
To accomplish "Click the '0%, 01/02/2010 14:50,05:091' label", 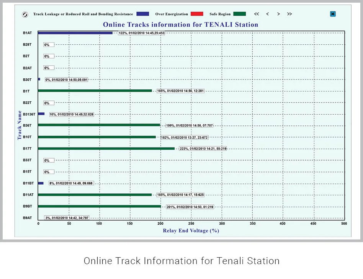I will tap(67, 80).
